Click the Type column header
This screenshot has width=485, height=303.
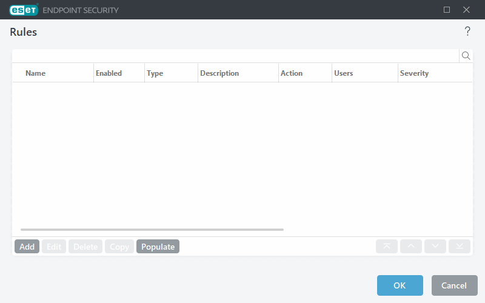click(155, 73)
